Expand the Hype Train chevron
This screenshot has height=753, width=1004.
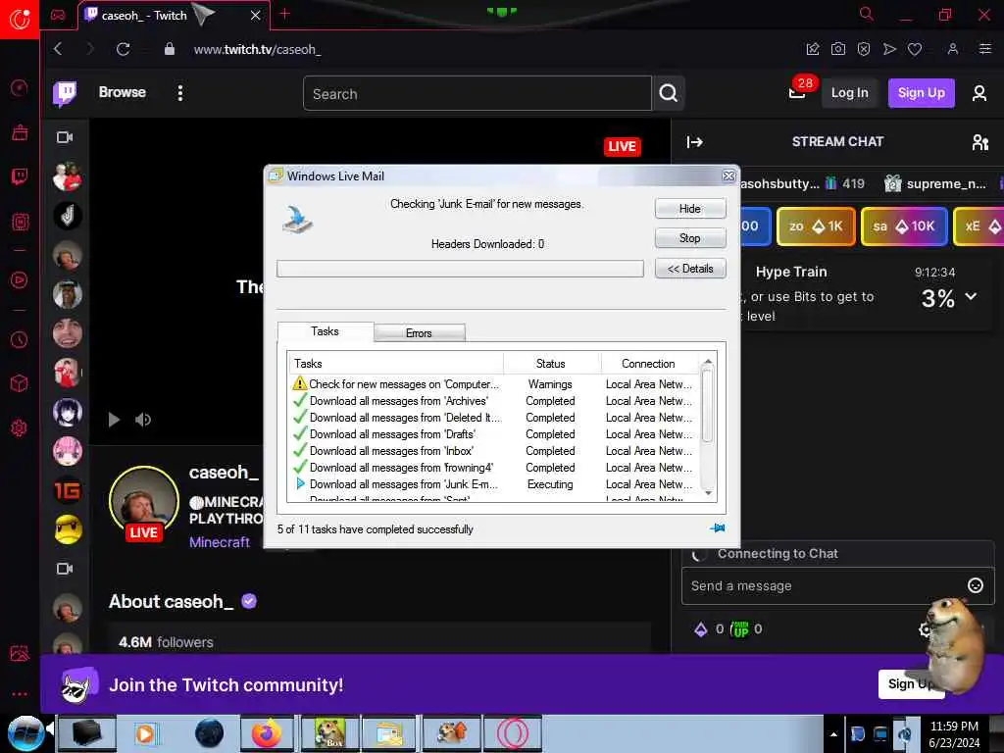[972, 296]
